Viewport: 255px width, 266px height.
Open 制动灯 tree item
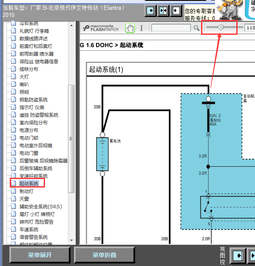pyautogui.click(x=26, y=191)
